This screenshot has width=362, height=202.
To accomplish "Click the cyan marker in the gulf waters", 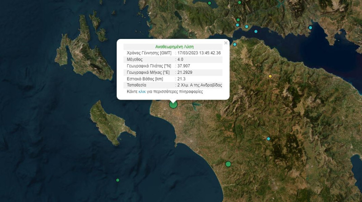I will click(256, 32).
